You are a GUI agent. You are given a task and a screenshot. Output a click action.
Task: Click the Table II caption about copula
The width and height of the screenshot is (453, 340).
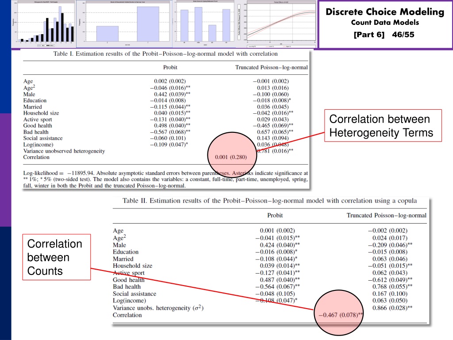(269, 201)
